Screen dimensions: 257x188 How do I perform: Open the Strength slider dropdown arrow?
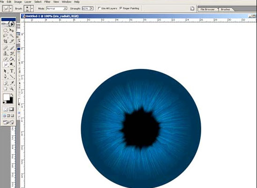tap(91, 8)
